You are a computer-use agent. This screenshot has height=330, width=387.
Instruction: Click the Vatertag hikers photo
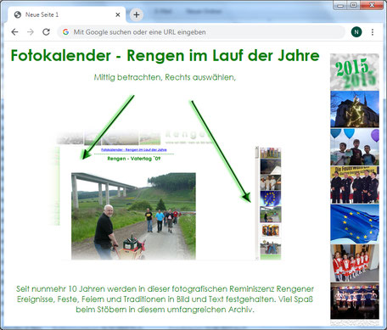pyautogui.click(x=133, y=216)
